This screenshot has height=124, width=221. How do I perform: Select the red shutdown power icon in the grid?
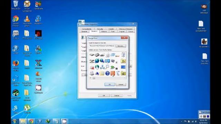[x=113, y=73]
